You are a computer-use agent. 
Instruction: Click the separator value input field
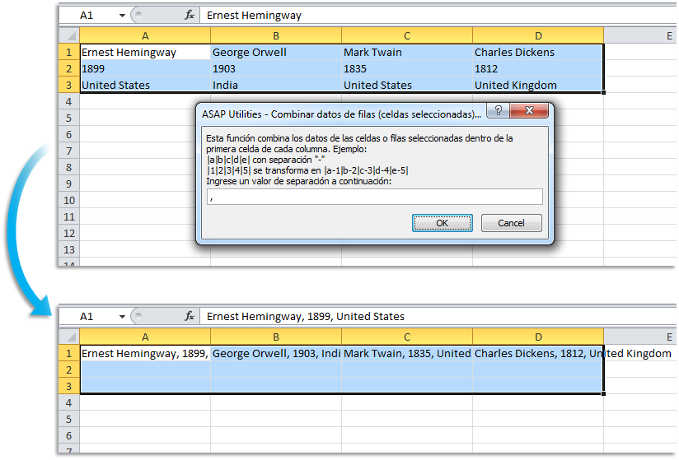pos(374,197)
